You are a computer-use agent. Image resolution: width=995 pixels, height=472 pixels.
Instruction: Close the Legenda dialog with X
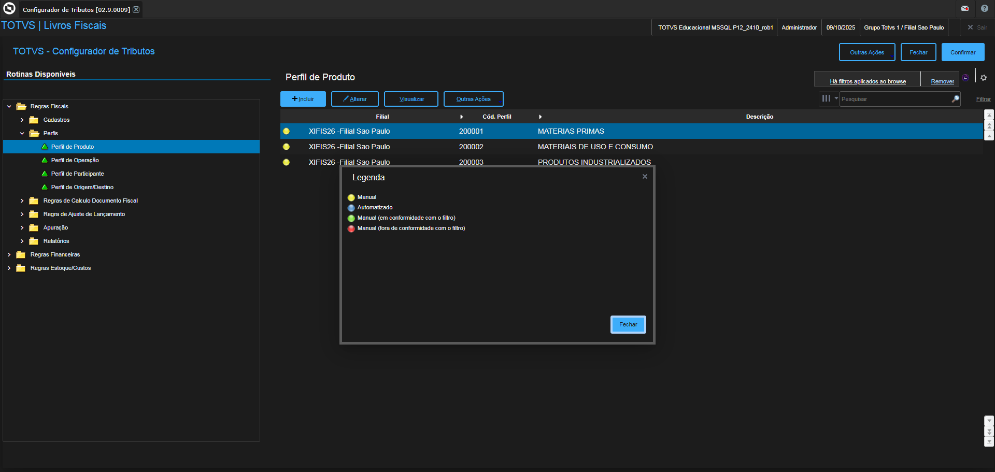click(x=645, y=177)
